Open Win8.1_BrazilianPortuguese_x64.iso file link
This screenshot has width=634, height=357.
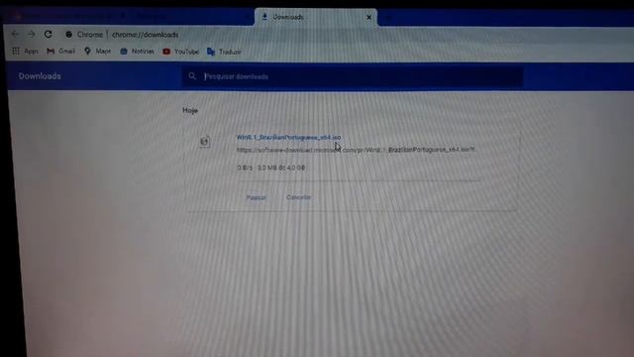click(x=288, y=137)
